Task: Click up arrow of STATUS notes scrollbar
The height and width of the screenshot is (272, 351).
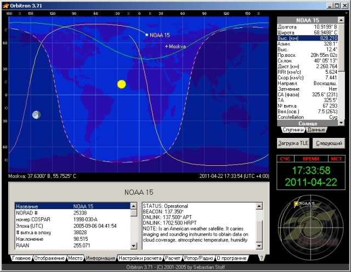Action: click(x=259, y=206)
